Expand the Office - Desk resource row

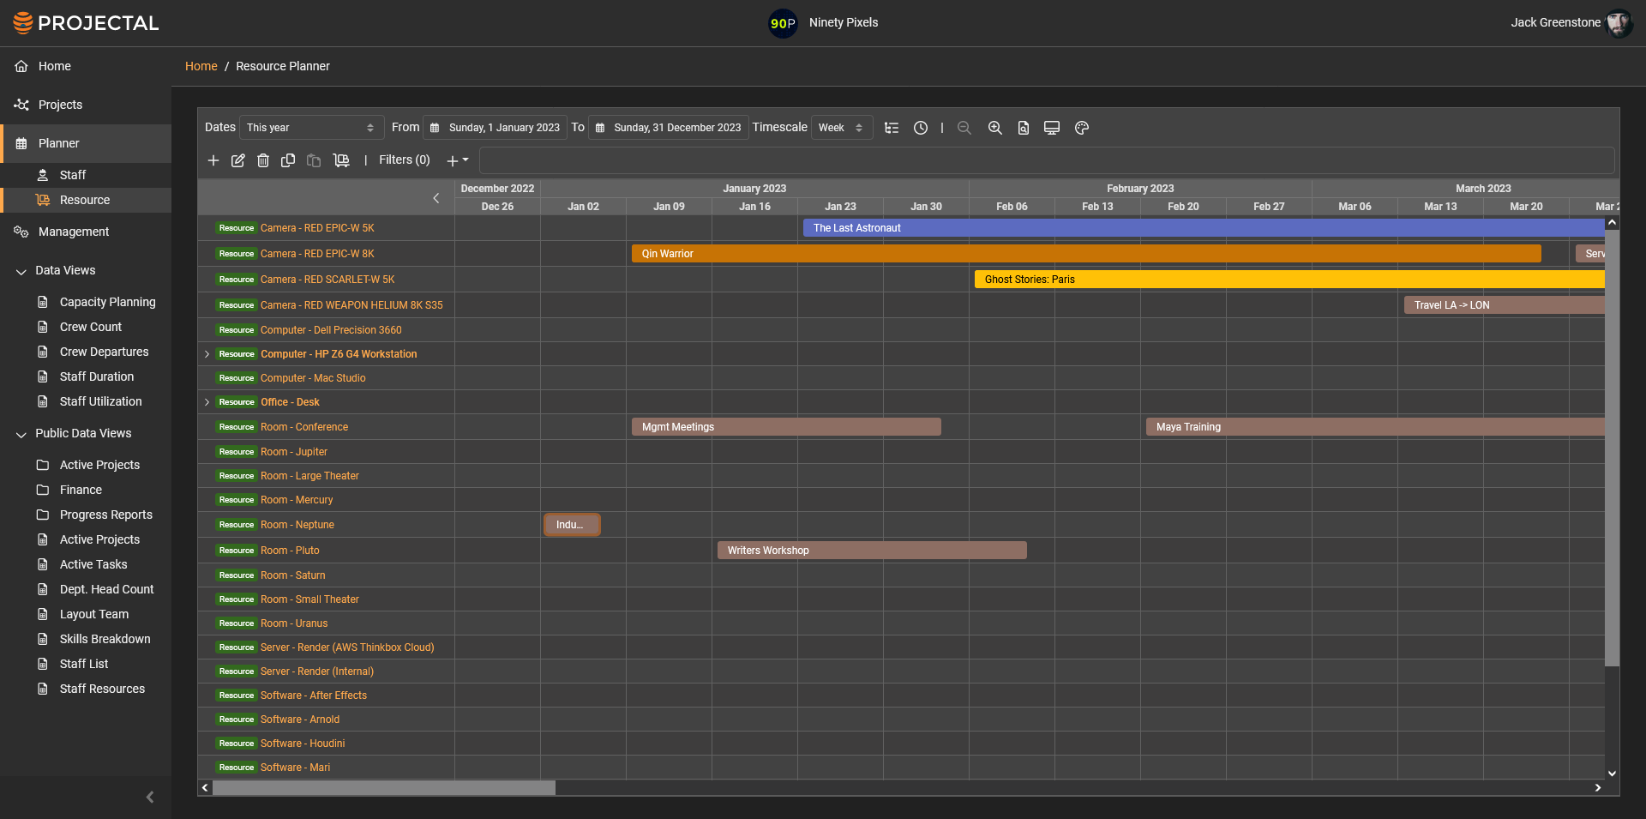tap(207, 401)
